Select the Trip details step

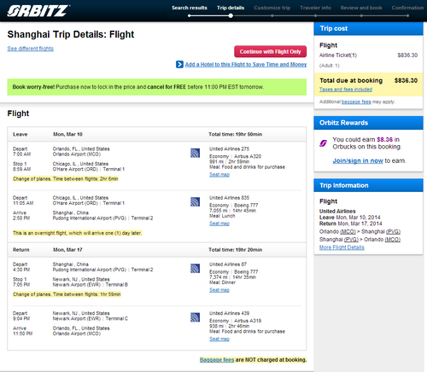pyautogui.click(x=231, y=8)
